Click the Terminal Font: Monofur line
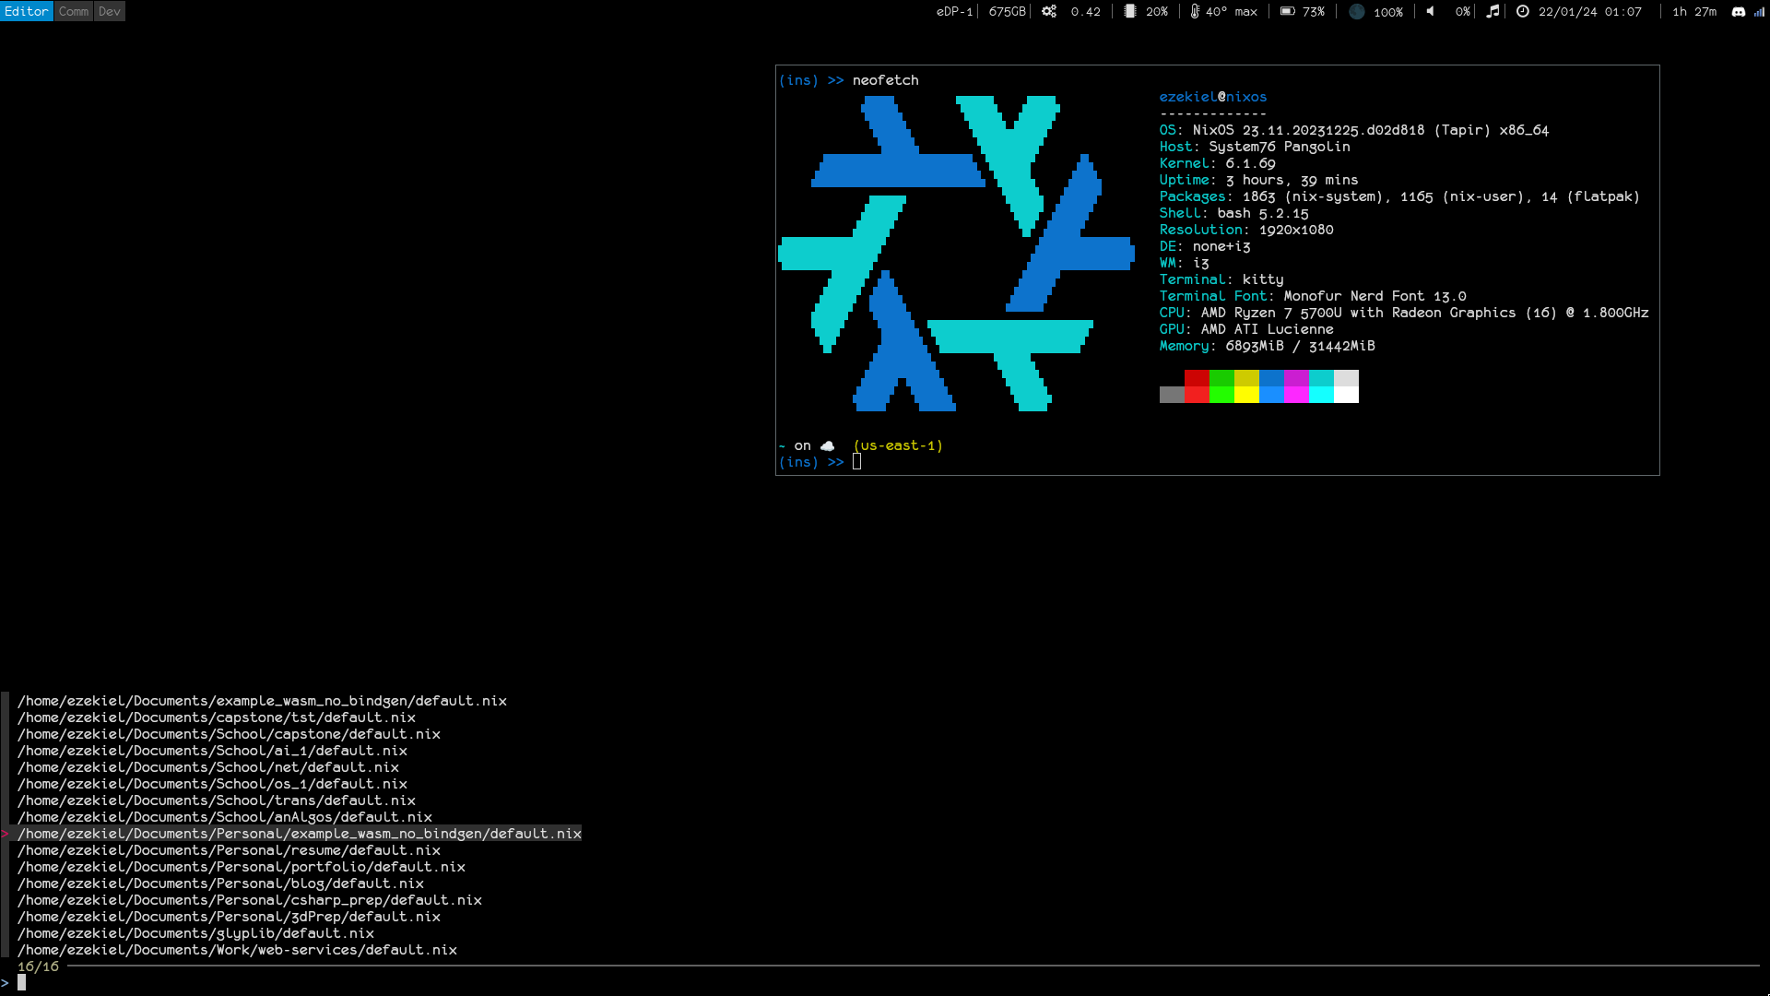 pyautogui.click(x=1313, y=296)
